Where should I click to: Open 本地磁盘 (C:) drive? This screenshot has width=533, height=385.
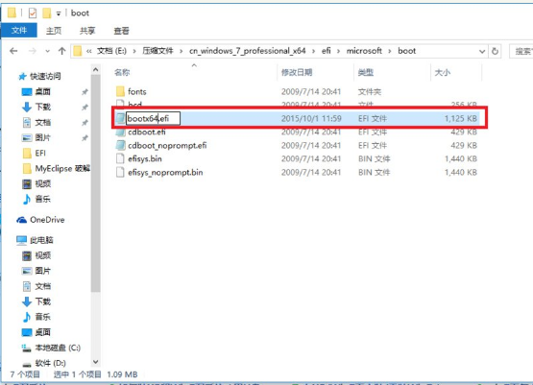(58, 348)
